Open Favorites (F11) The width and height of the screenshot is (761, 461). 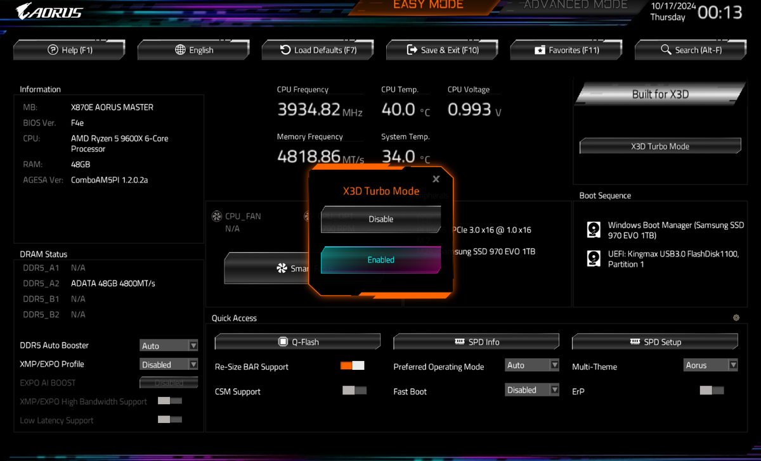pyautogui.click(x=566, y=50)
